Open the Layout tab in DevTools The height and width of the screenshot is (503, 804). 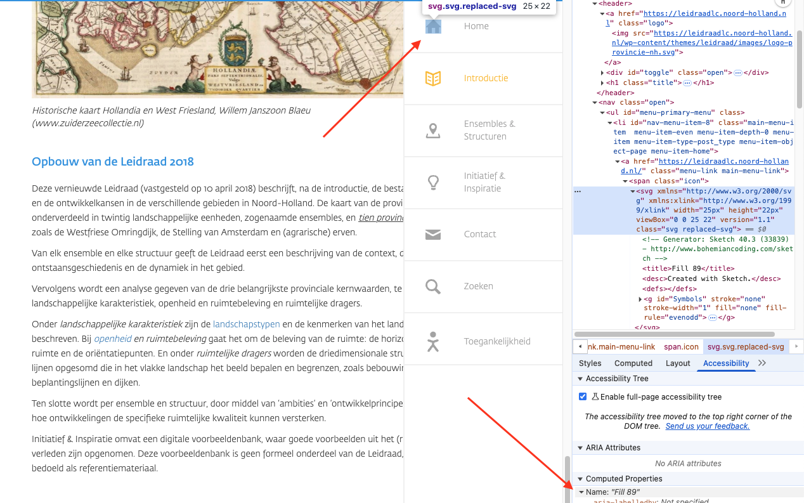[677, 363]
